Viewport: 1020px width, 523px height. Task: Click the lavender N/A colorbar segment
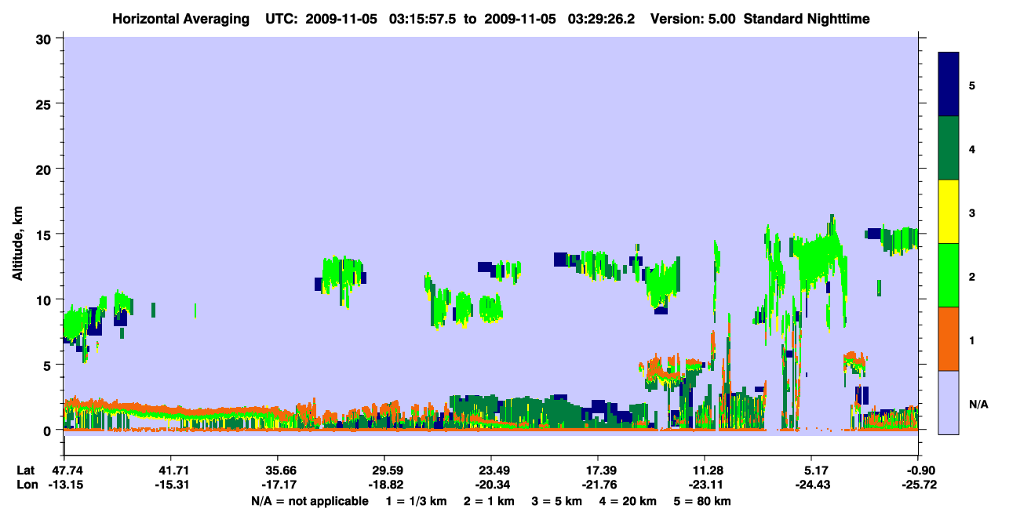tap(949, 402)
